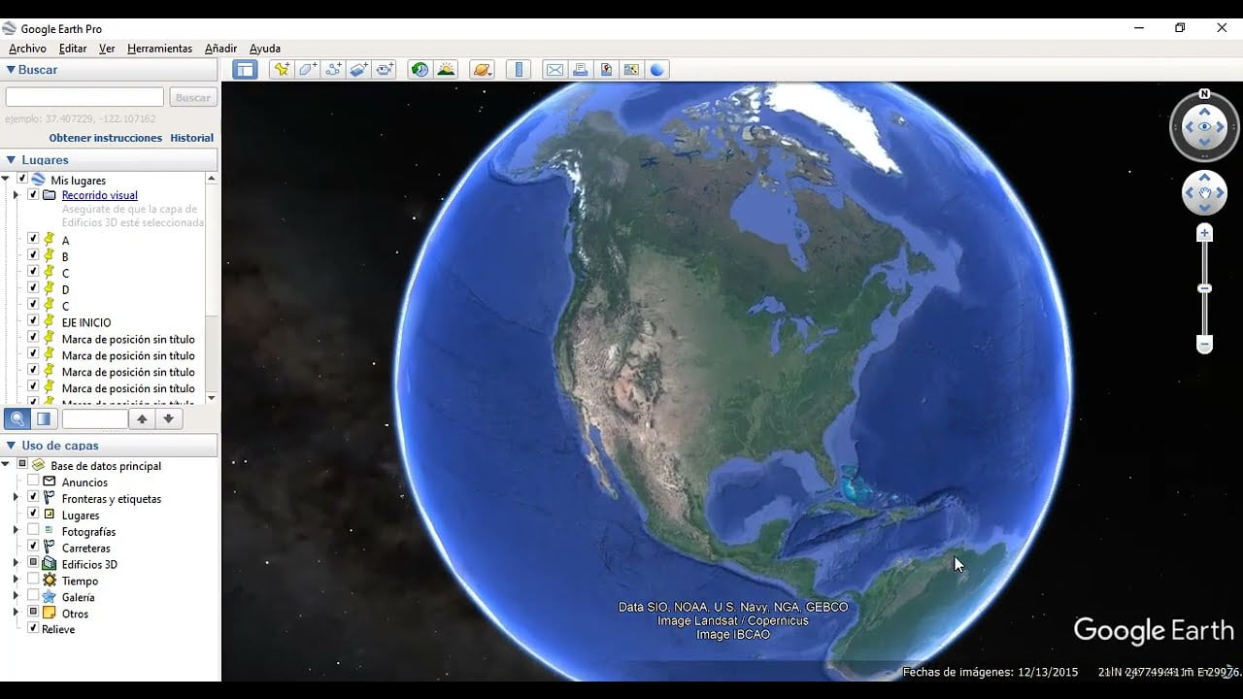Open the Ayuda menu
Image resolution: width=1243 pixels, height=699 pixels.
(x=265, y=49)
